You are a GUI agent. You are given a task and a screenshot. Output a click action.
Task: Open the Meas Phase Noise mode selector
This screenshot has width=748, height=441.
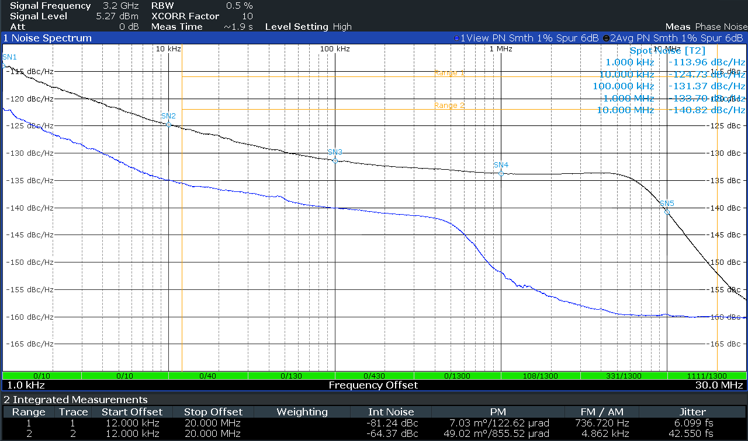pos(706,27)
